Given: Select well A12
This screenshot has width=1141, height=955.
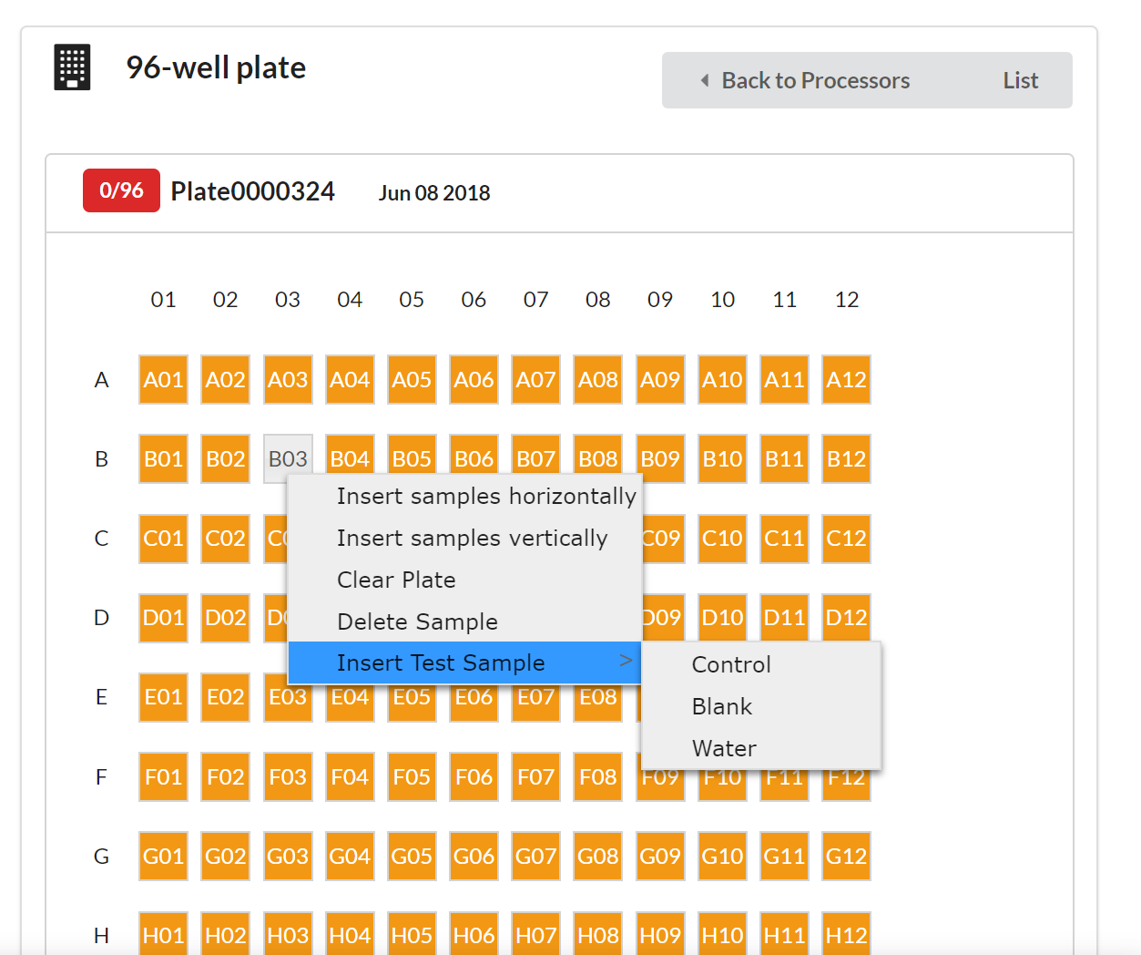Looking at the screenshot, I should [846, 380].
